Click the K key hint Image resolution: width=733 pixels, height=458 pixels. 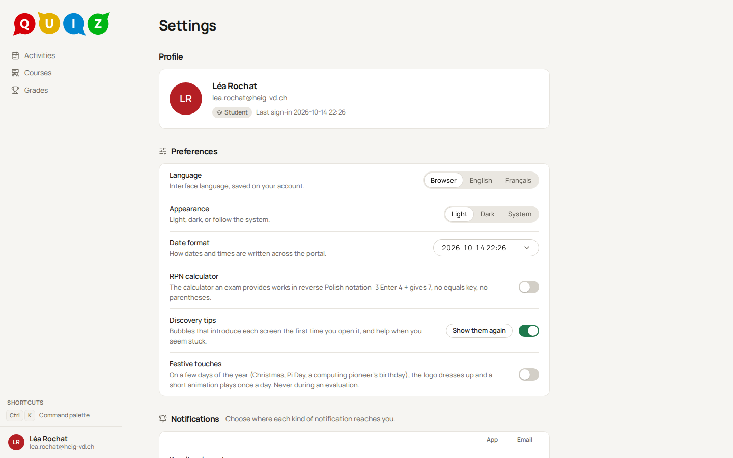click(x=30, y=415)
